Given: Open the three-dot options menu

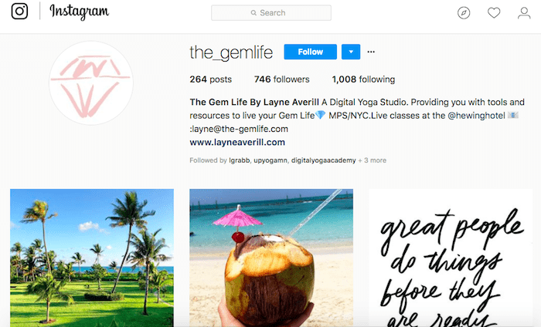Looking at the screenshot, I should pos(371,52).
